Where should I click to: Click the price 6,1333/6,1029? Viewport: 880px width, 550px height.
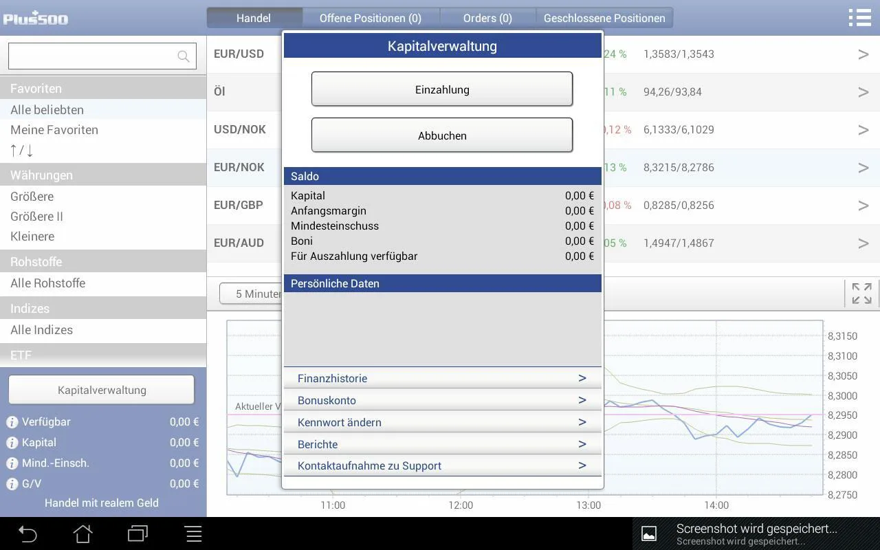coord(679,130)
